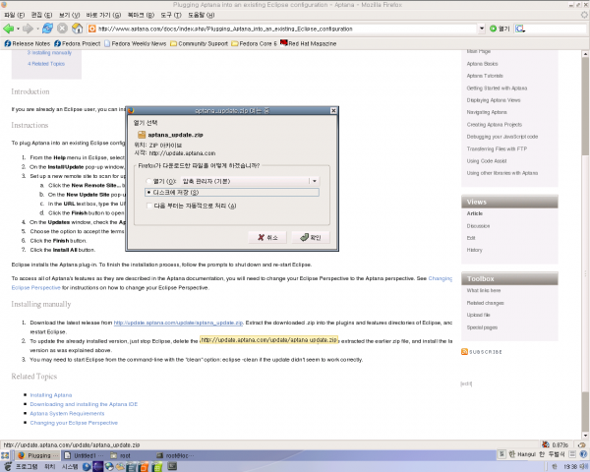The image size is (590, 472).
Task: Open the Forward button history dropdown arrow
Action: click(x=37, y=29)
